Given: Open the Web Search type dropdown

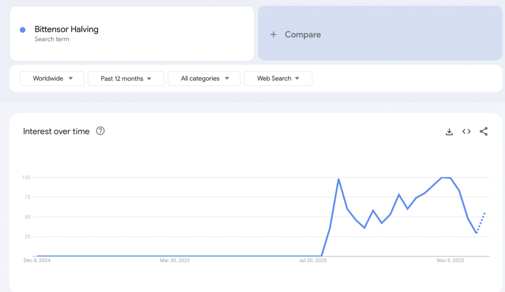Looking at the screenshot, I should (x=278, y=78).
